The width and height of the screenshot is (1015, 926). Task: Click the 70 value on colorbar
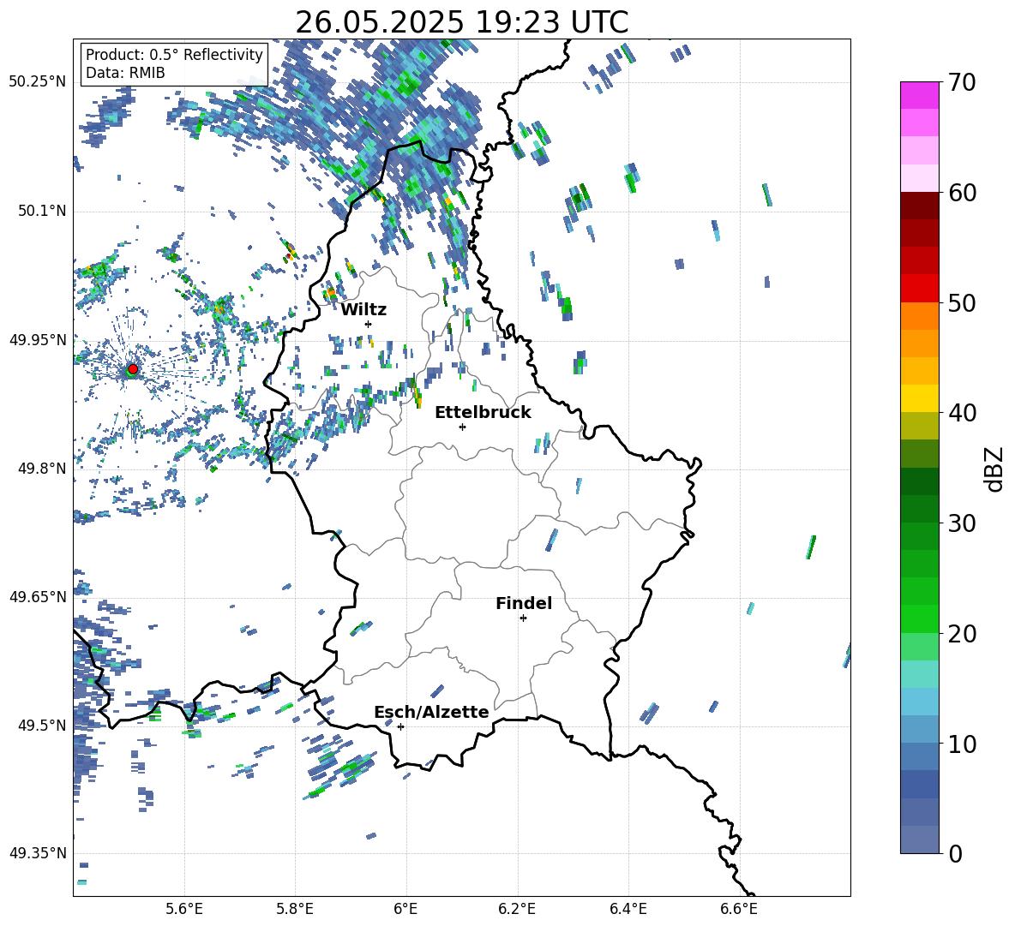coord(962,82)
